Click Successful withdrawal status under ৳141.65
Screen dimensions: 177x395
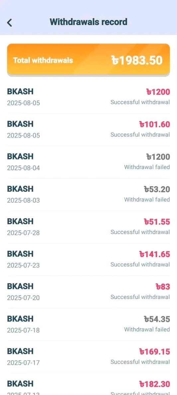click(140, 265)
